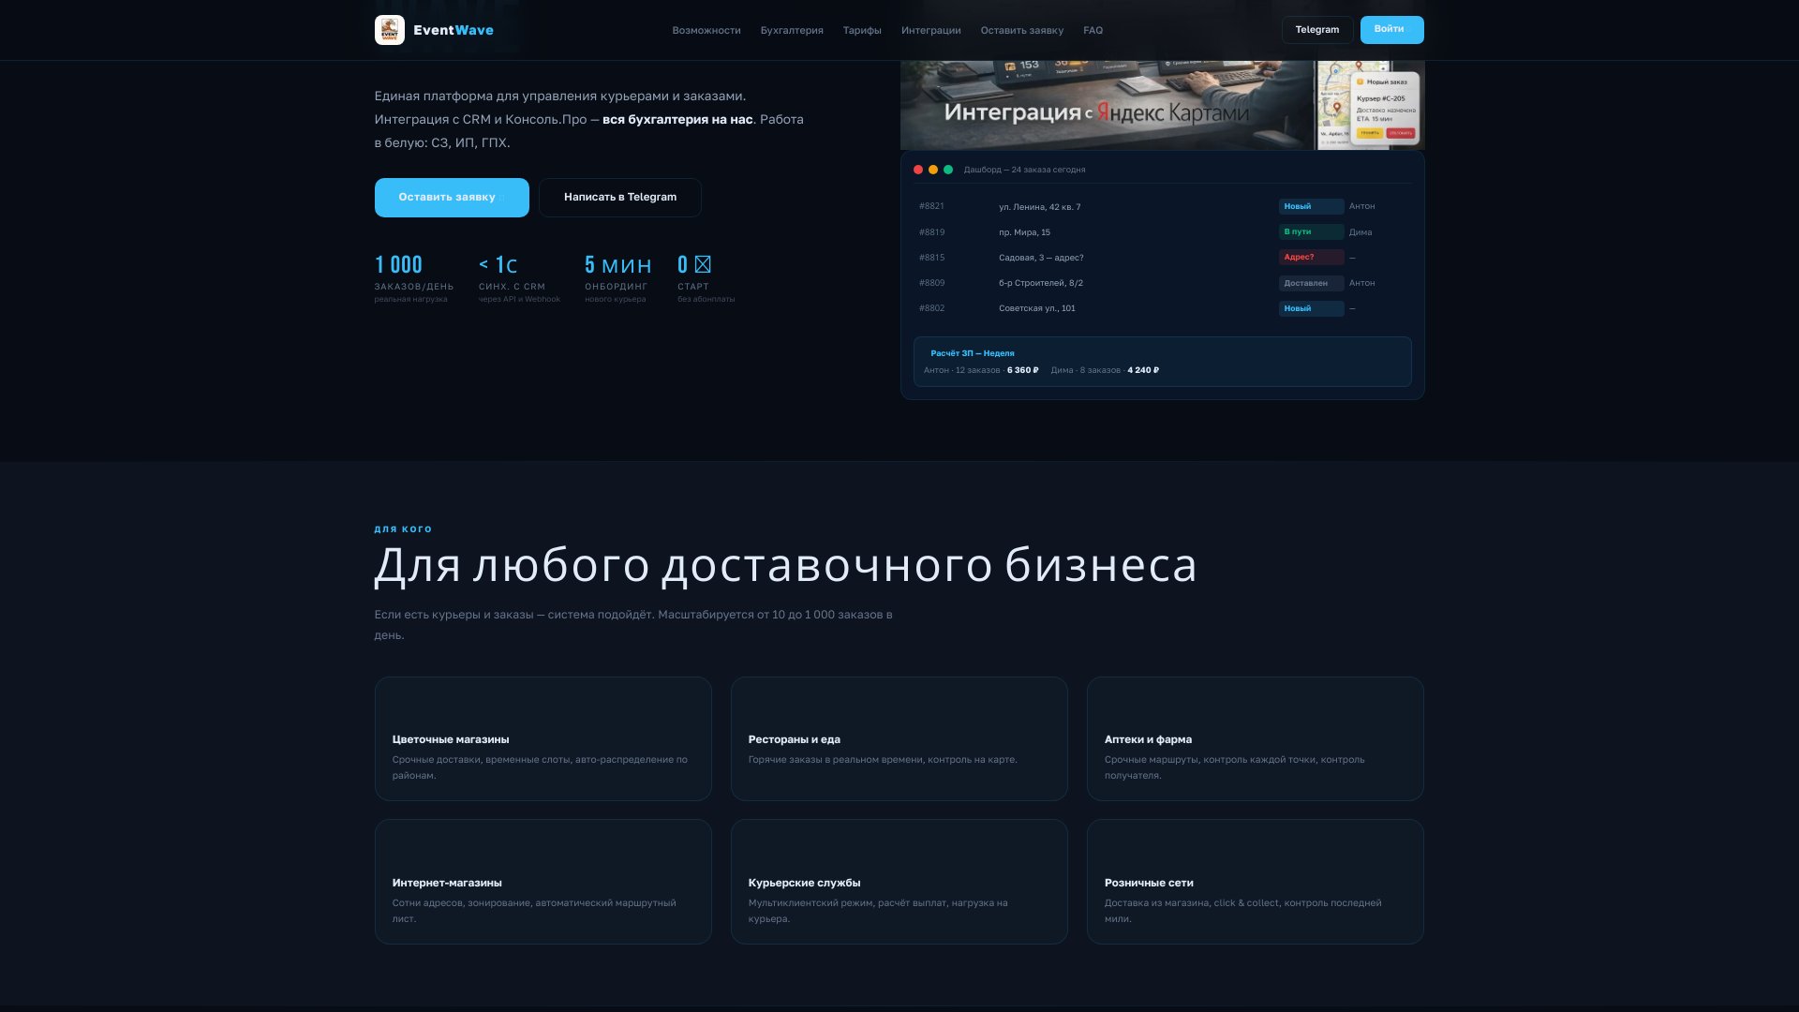Screen dimensions: 1799x1012
Task: Open the 'Интеграции' section from the navbar
Action: click(x=931, y=30)
